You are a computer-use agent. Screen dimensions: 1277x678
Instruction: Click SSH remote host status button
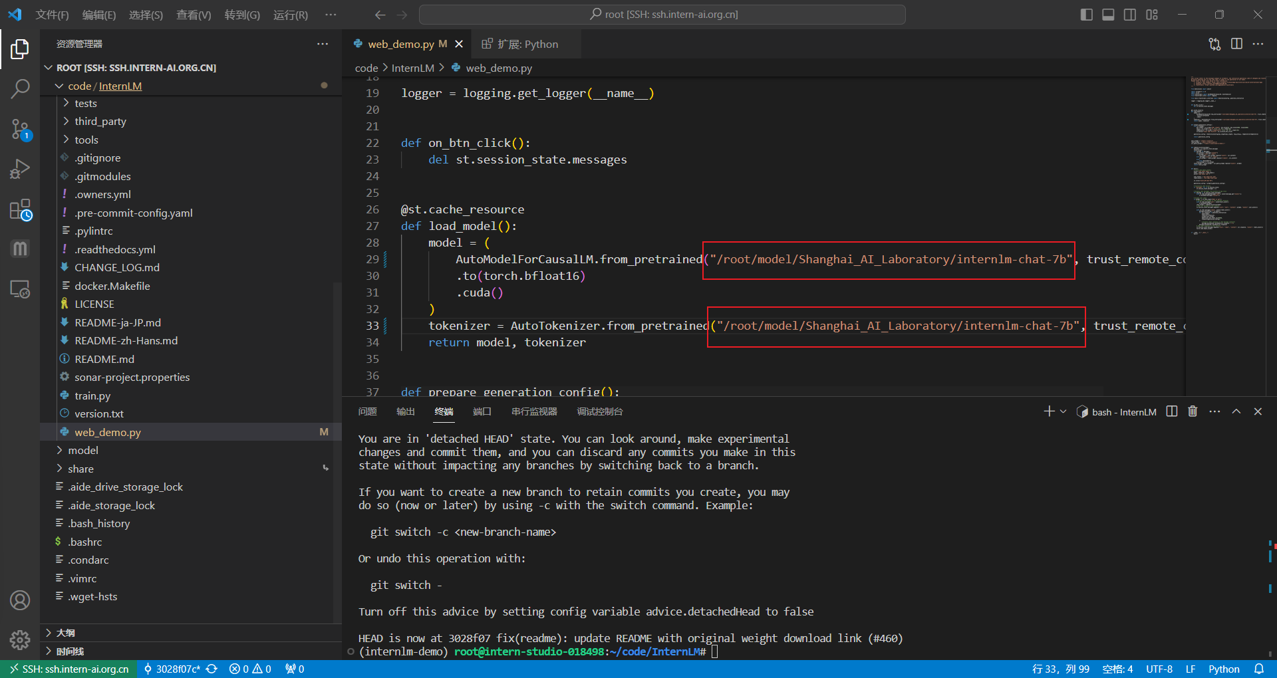point(69,669)
